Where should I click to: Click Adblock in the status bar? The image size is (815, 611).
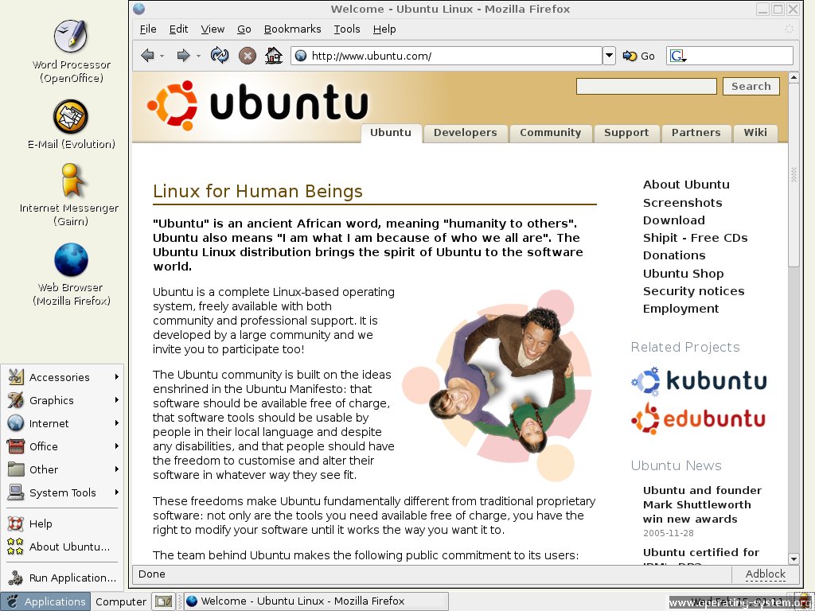765,574
